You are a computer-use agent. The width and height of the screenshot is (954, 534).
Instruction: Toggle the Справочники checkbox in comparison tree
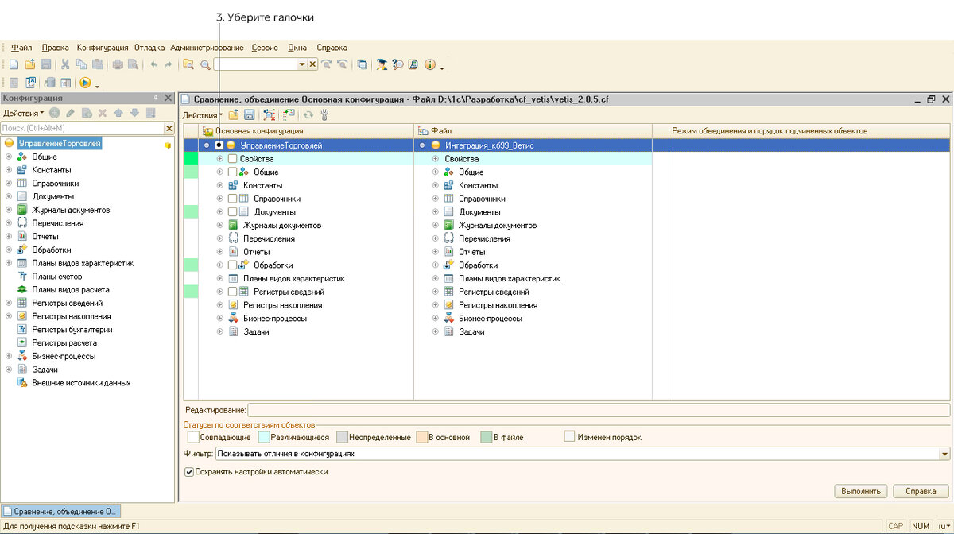(x=233, y=199)
